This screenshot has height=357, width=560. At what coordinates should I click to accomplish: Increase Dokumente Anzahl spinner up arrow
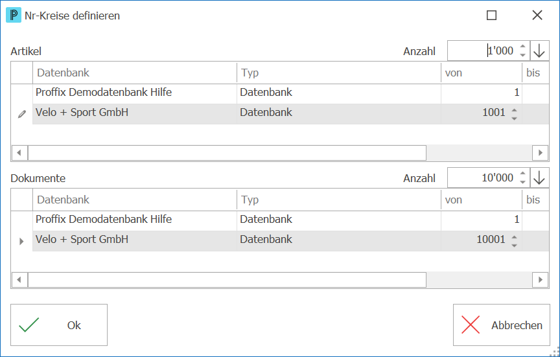pos(522,174)
